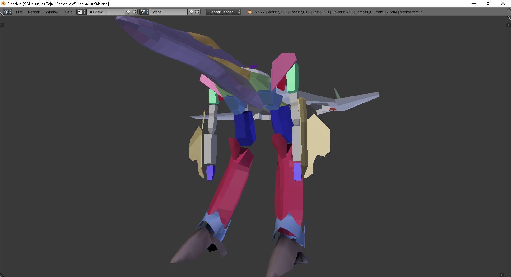
Task: Delete the '3D View Full' screen layout
Action: (134, 12)
